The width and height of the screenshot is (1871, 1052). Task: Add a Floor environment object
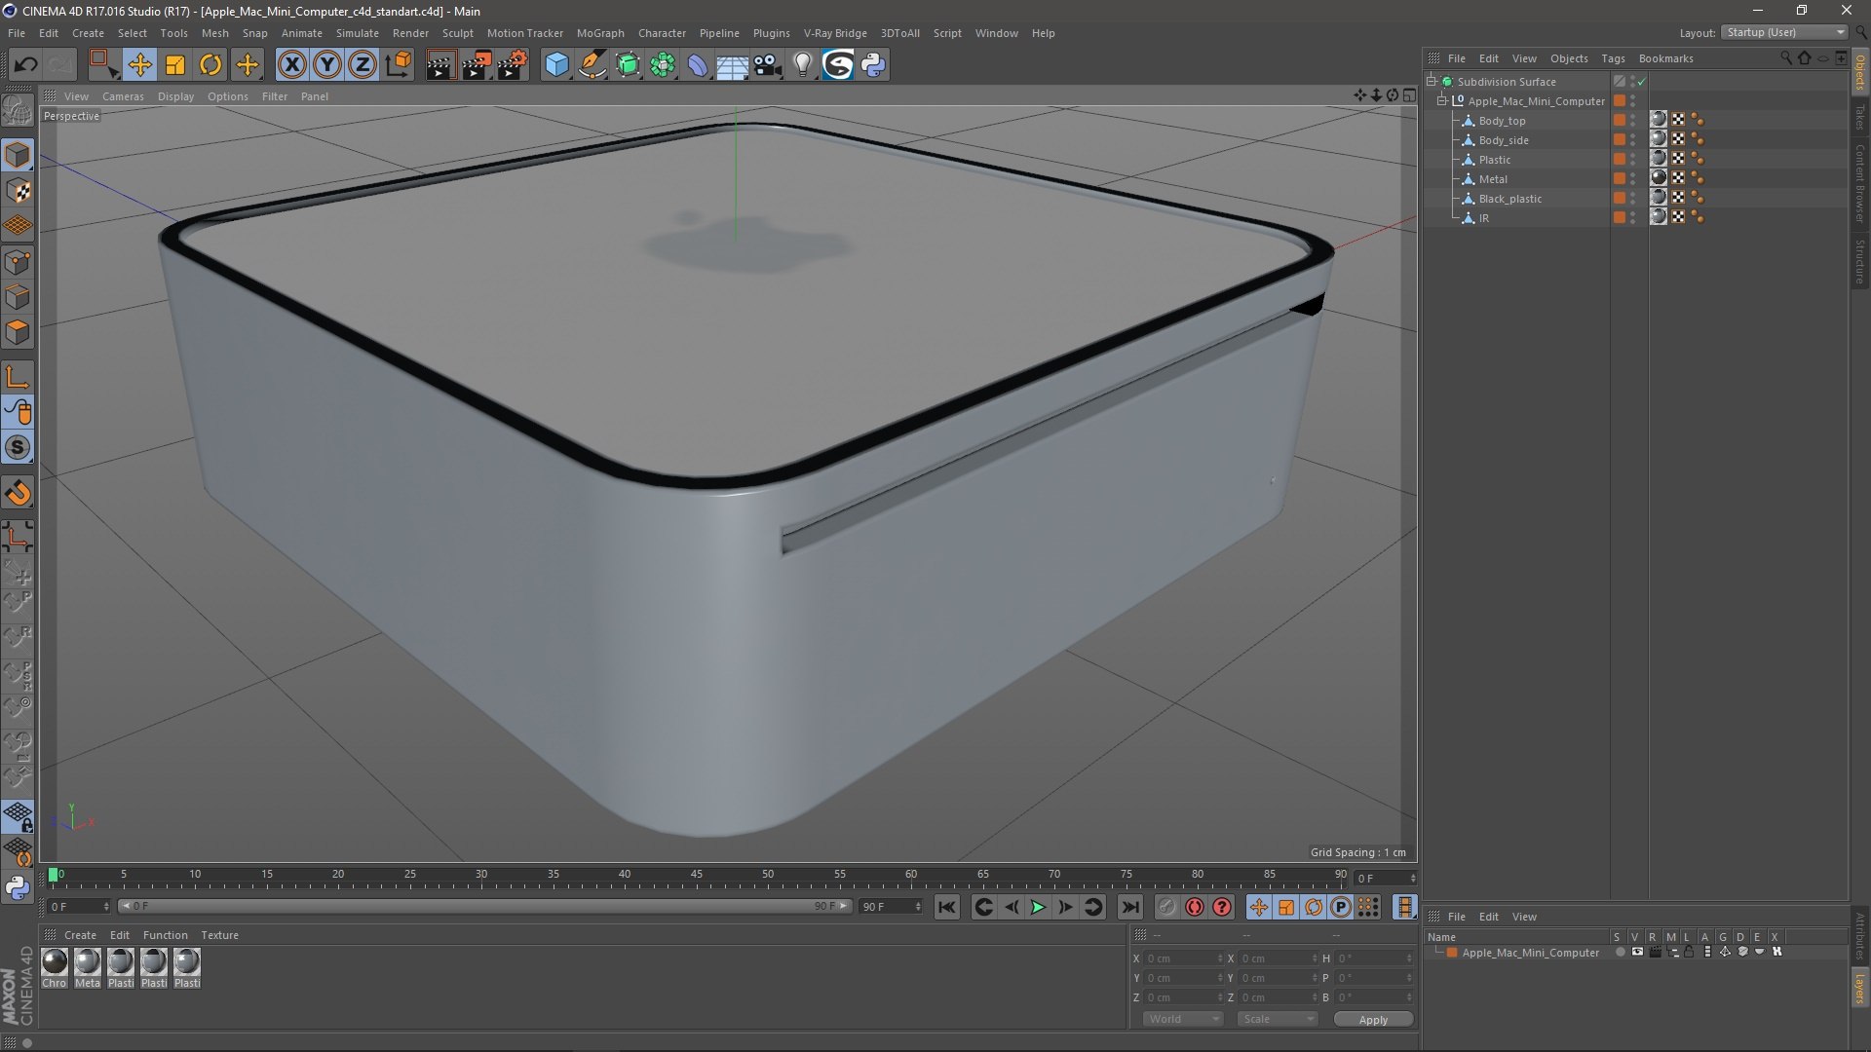click(x=732, y=65)
